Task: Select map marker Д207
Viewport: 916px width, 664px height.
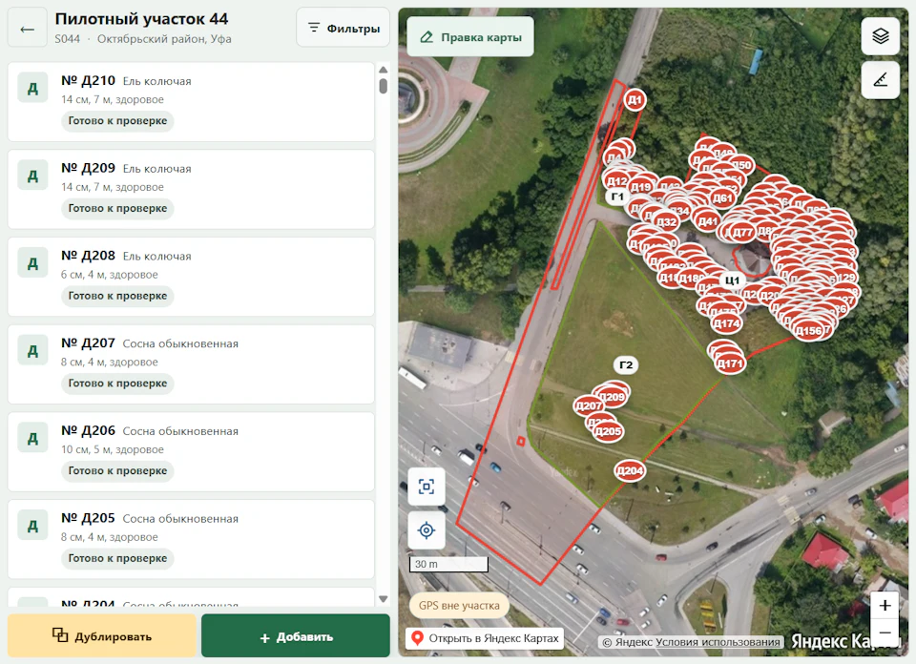Action: pyautogui.click(x=589, y=405)
